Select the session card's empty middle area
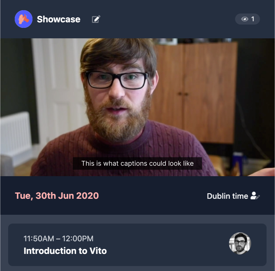This screenshot has width=275, height=271. [x=166, y=245]
